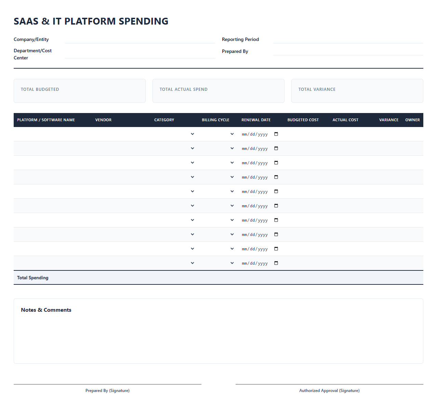The image size is (437, 407).
Task: Expand Billing Cycle dropdown in tenth row
Action: (x=218, y=263)
